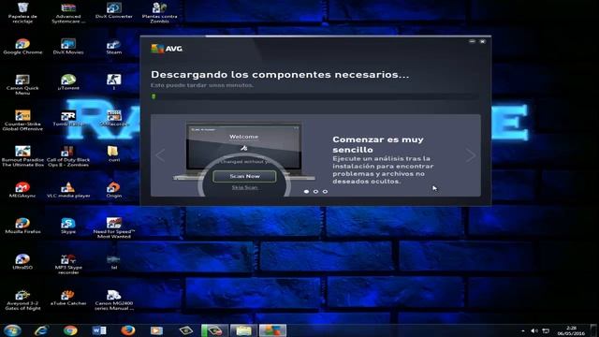Select Counter-Strike Global Offensive desktop icon
599x337 pixels.
[22, 120]
